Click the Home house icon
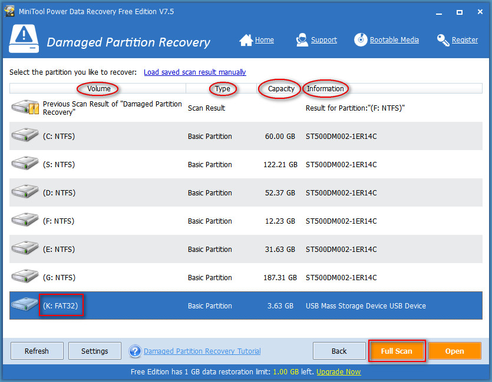This screenshot has width=492, height=382. (x=246, y=40)
